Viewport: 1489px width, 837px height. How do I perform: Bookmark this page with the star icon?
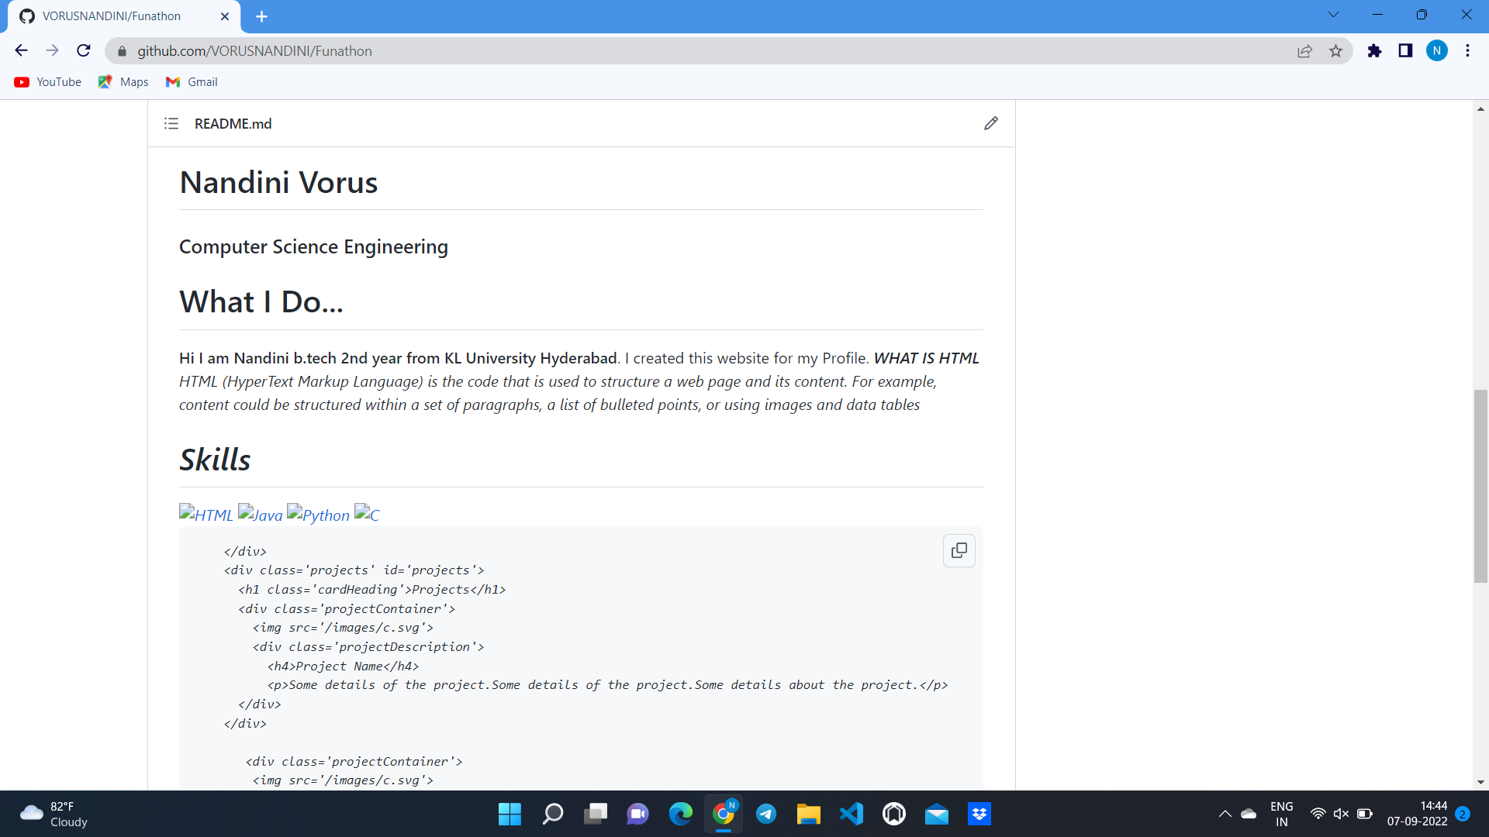click(x=1335, y=51)
